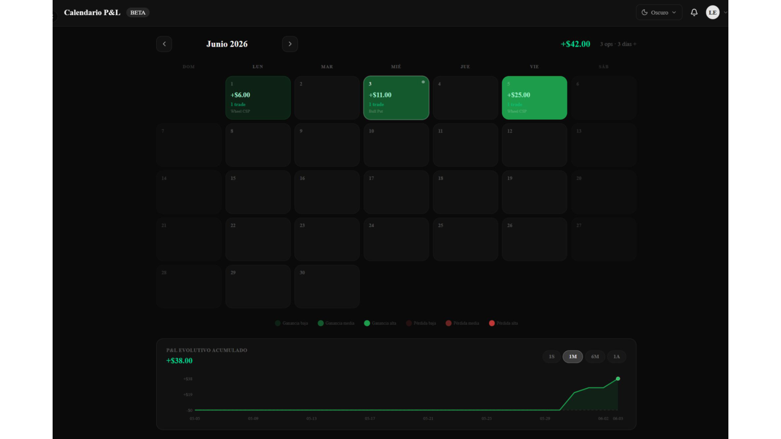This screenshot has width=781, height=439.
Task: Click the Ganancia media legend swatch
Action: (x=321, y=323)
